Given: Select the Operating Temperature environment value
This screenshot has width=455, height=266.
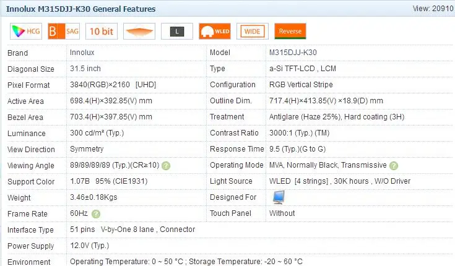Looking at the screenshot, I should (186, 262).
